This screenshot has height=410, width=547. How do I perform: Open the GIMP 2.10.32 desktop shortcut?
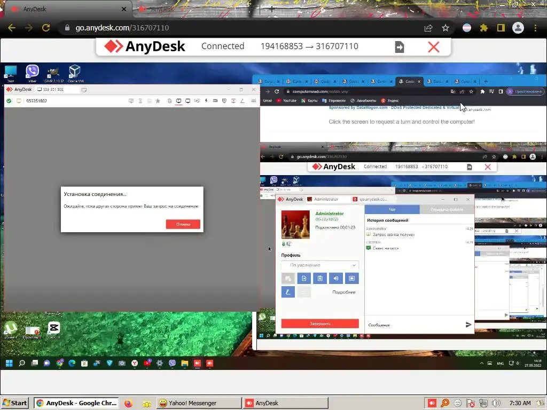(54, 74)
